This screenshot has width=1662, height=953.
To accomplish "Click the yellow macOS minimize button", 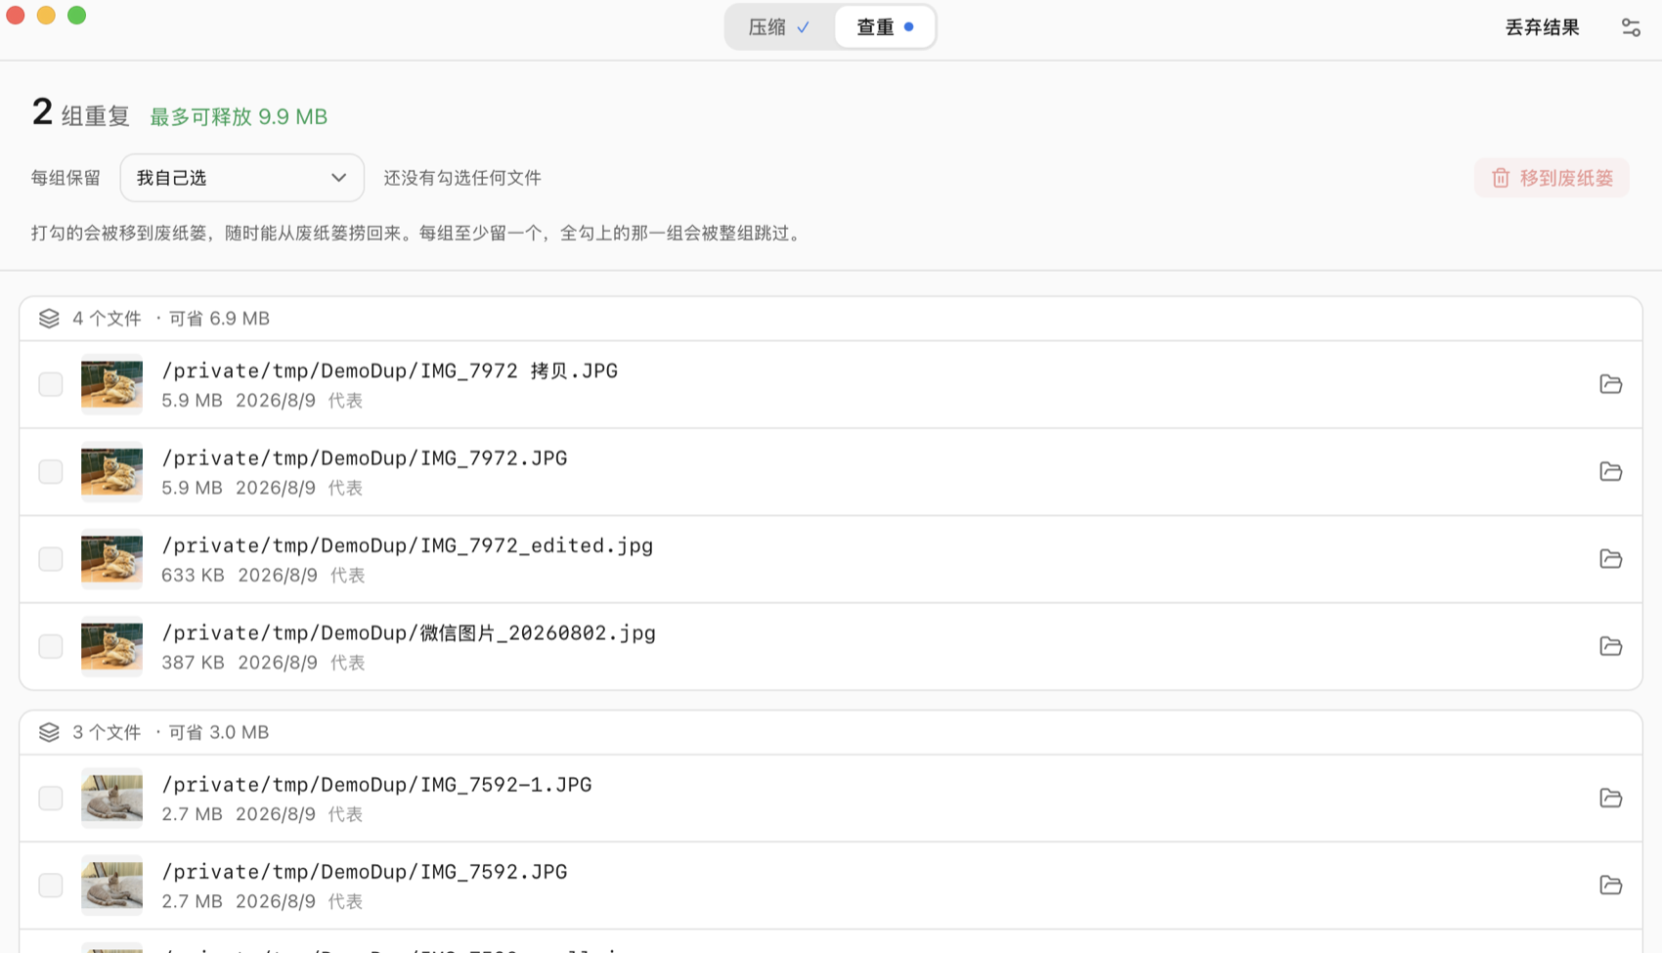I will [46, 16].
